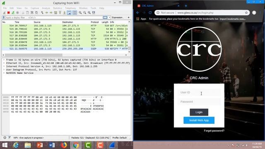
Task: Zoom out Wireshark text
Action: click(x=84, y=13)
